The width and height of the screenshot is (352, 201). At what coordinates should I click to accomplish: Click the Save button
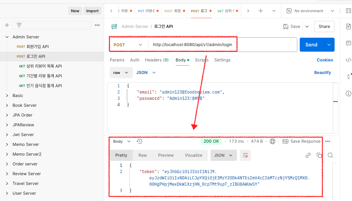click(292, 27)
